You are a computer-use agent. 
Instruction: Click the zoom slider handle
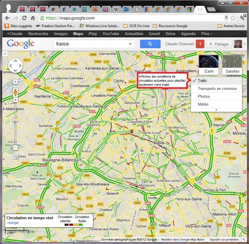coord(16,120)
